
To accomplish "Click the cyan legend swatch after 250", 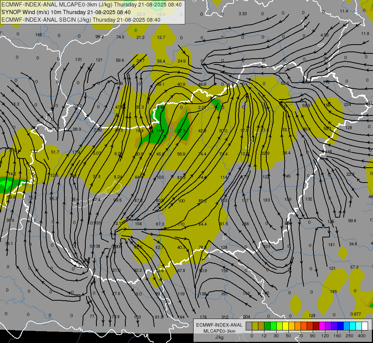I will click(x=352, y=326).
